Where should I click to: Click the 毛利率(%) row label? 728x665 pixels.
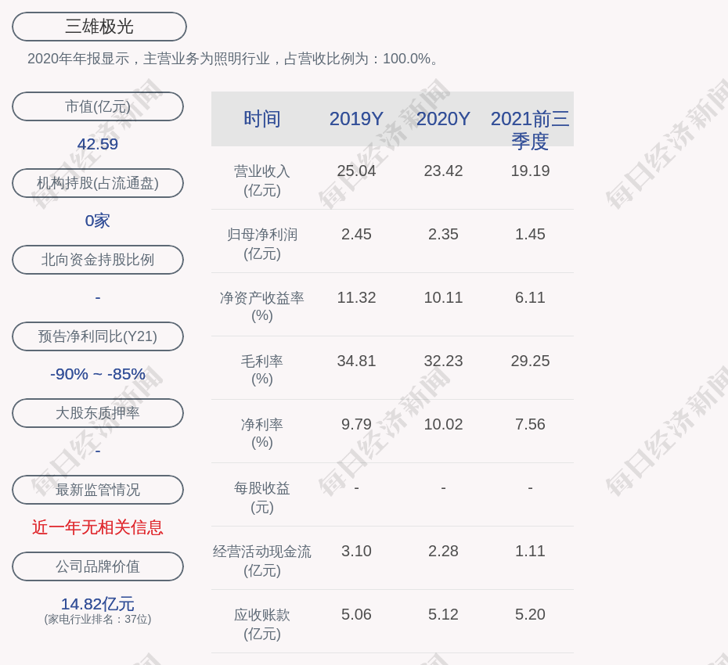pyautogui.click(x=262, y=370)
